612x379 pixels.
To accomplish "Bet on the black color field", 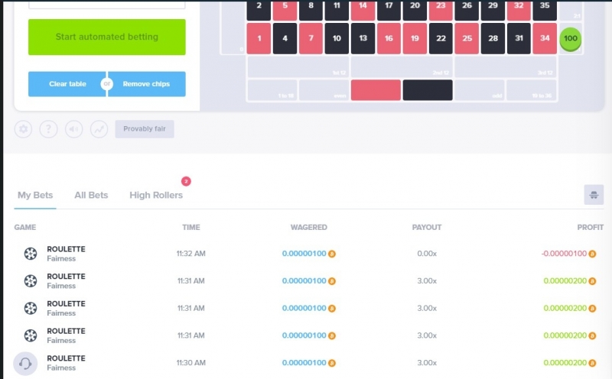I will [428, 90].
